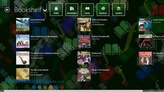Image resolution: width=164 pixels, height=92 pixels.
Task: Select the analog magazine cover
Action: [145, 41]
